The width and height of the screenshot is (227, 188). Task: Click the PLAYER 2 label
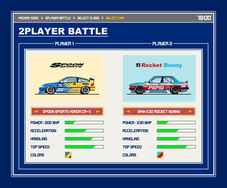[162, 43]
